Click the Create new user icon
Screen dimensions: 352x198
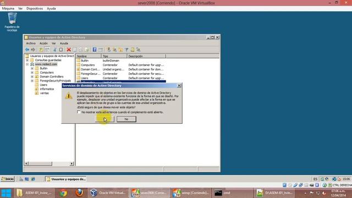click(x=109, y=50)
